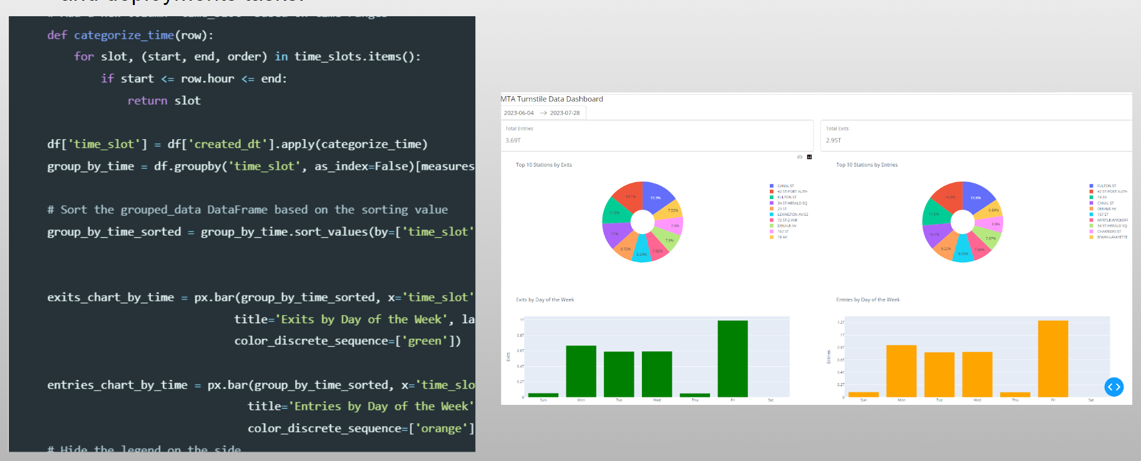Click the df['time_slot'] assignment code line
Image resolution: width=1141 pixels, height=461 pixels.
(x=238, y=144)
